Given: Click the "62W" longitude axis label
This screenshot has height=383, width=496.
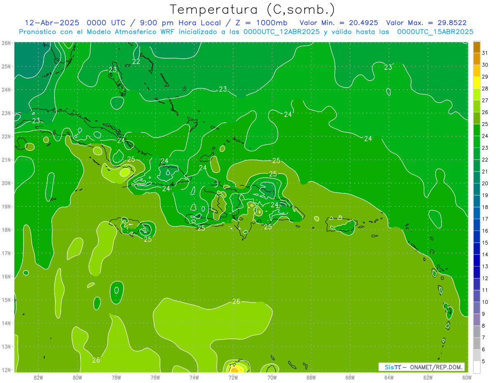Looking at the screenshot, I should pos(428,378).
